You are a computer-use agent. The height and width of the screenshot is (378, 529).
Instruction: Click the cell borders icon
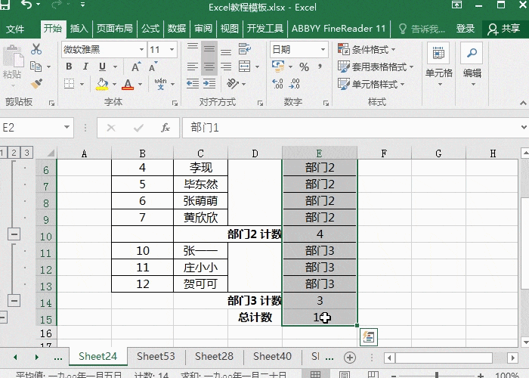pyautogui.click(x=70, y=84)
